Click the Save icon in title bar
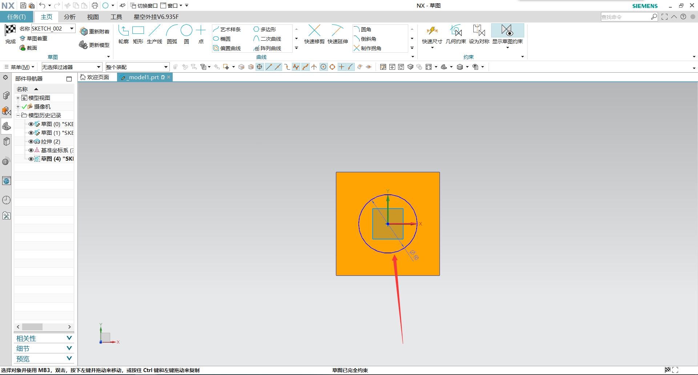Viewport: 698px width, 375px height. point(23,5)
